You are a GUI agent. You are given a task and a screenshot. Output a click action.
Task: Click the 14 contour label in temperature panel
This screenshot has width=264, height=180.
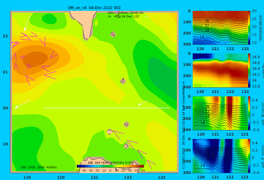202,37
